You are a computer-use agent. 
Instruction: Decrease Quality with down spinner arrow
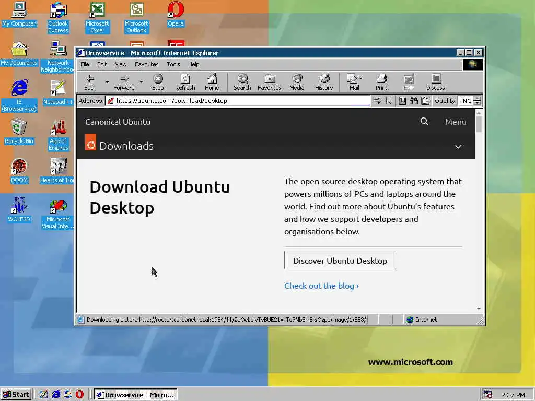[x=478, y=103]
